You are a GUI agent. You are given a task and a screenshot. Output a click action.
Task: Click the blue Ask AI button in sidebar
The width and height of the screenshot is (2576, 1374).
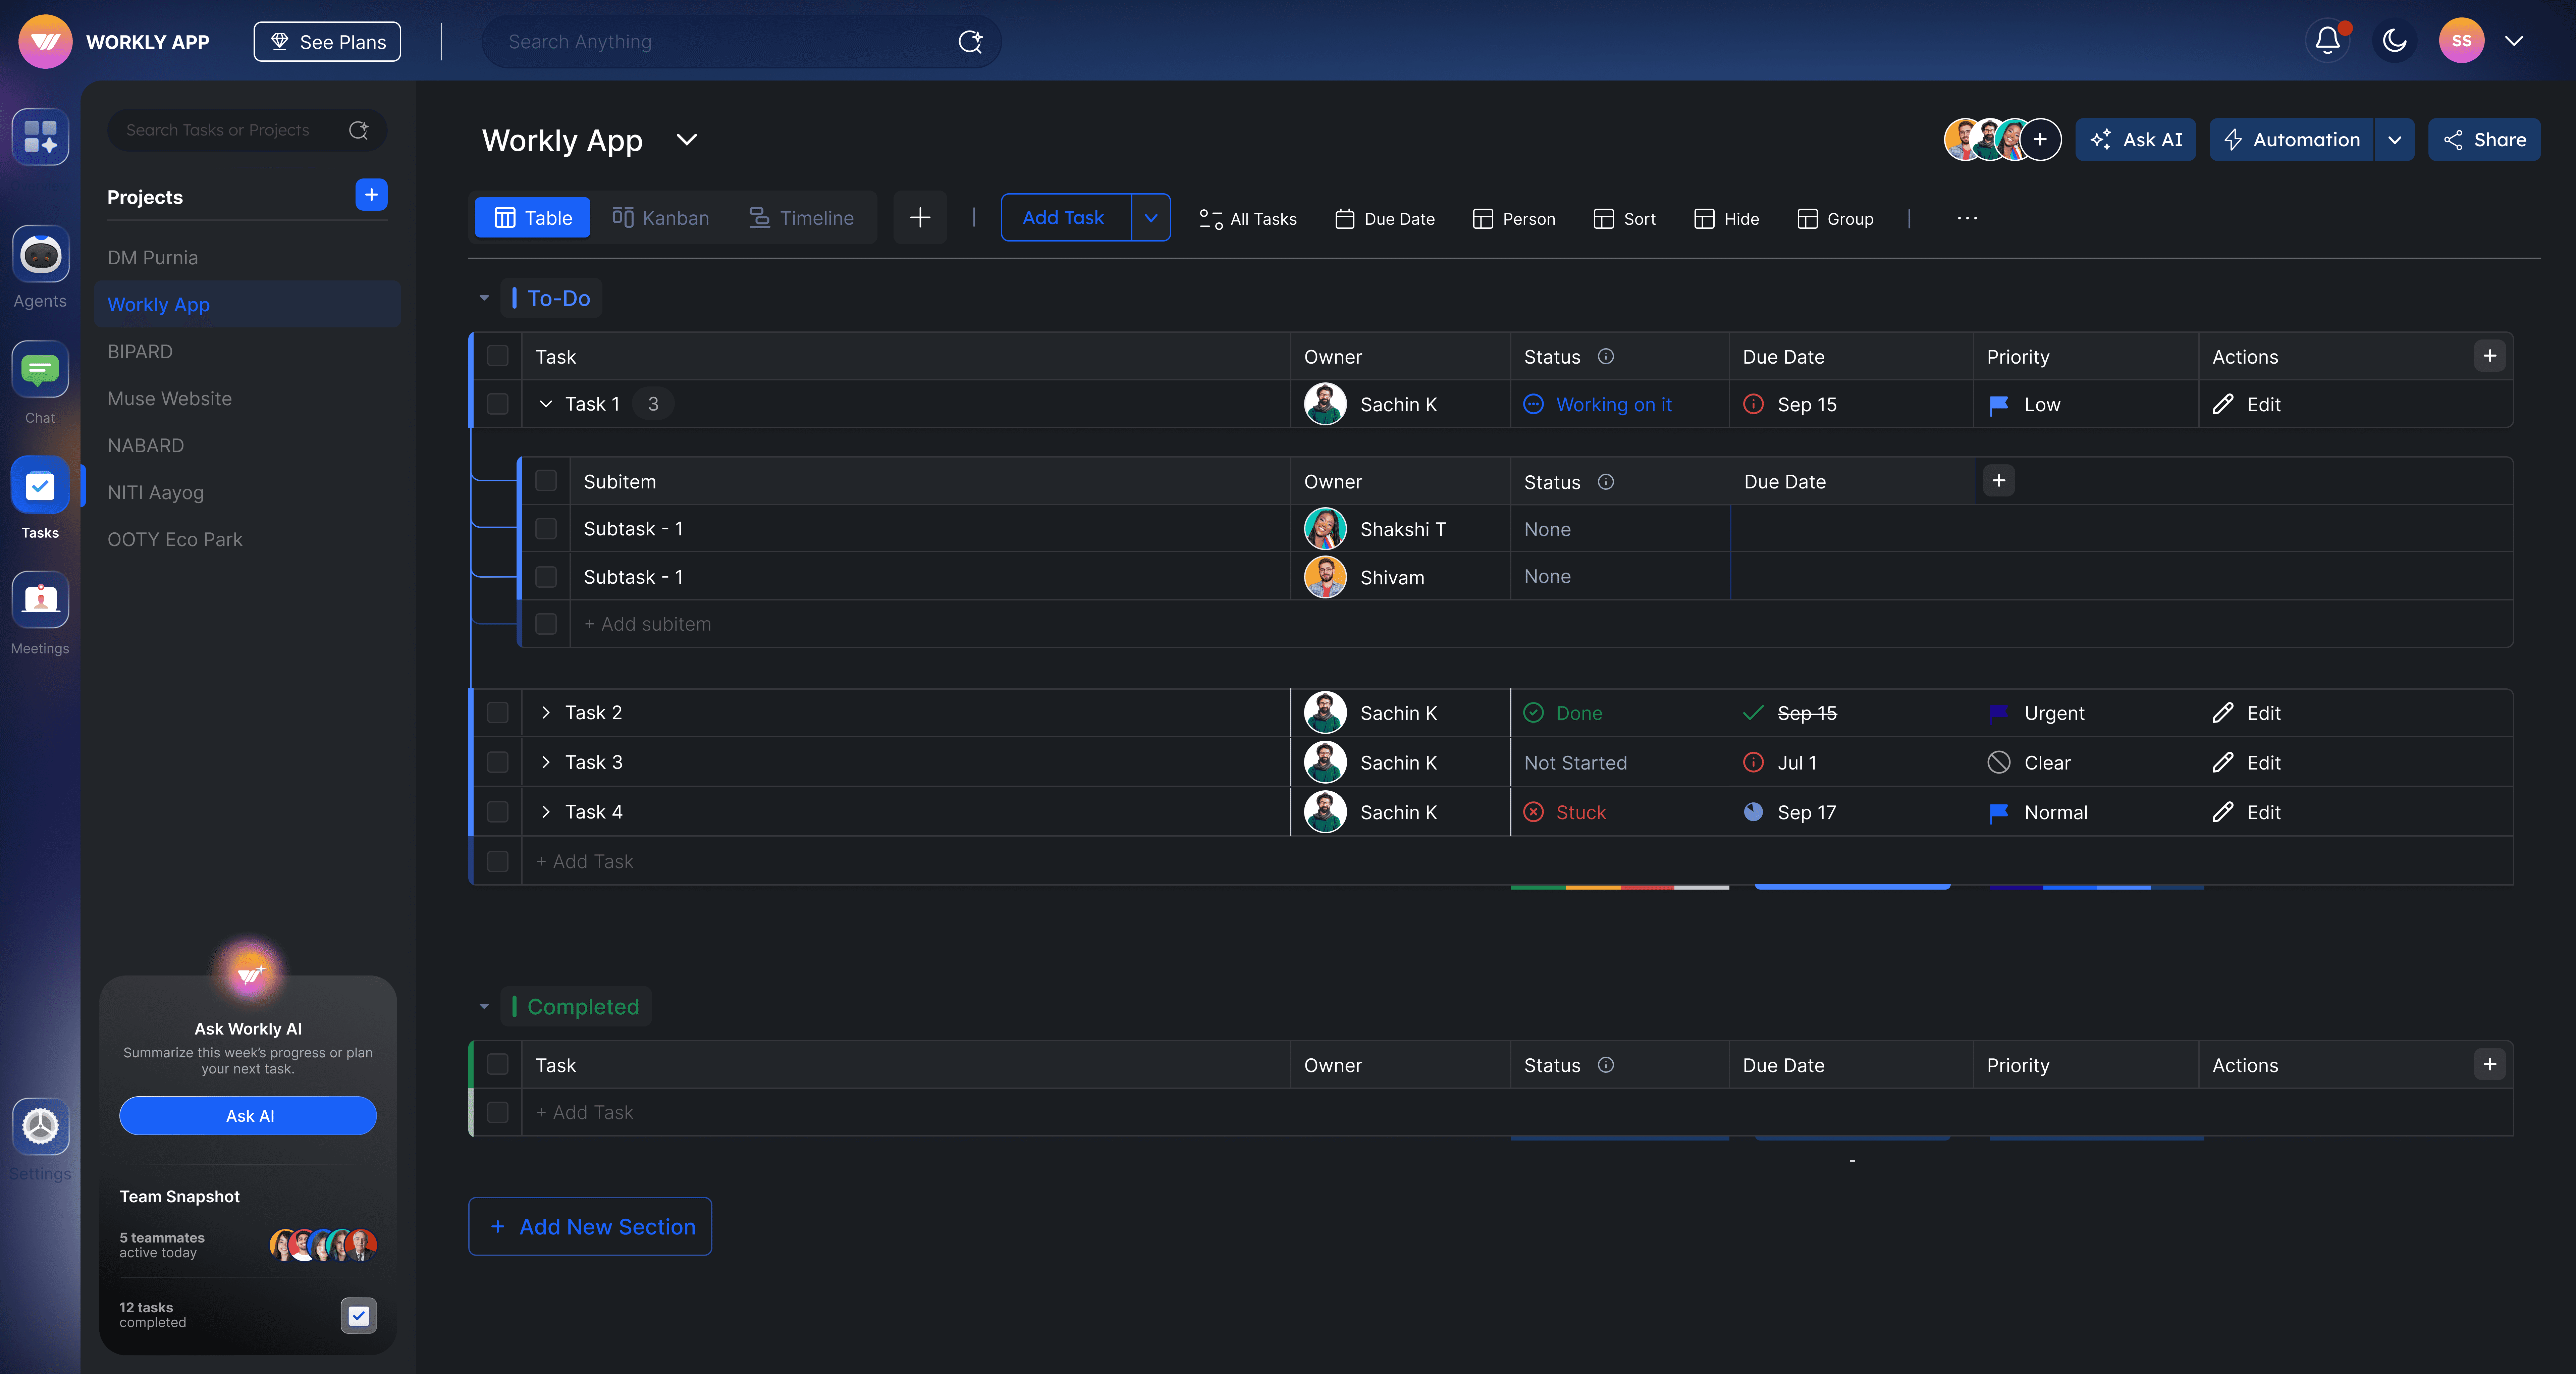(248, 1116)
